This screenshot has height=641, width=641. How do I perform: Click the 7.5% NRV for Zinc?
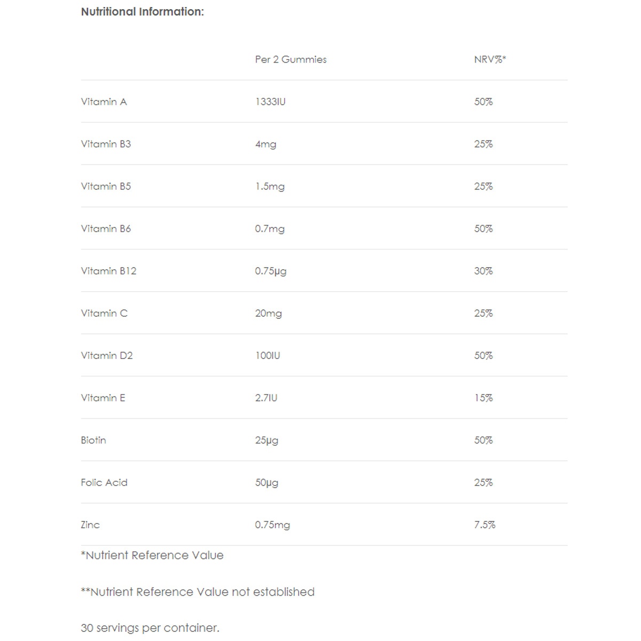point(484,525)
